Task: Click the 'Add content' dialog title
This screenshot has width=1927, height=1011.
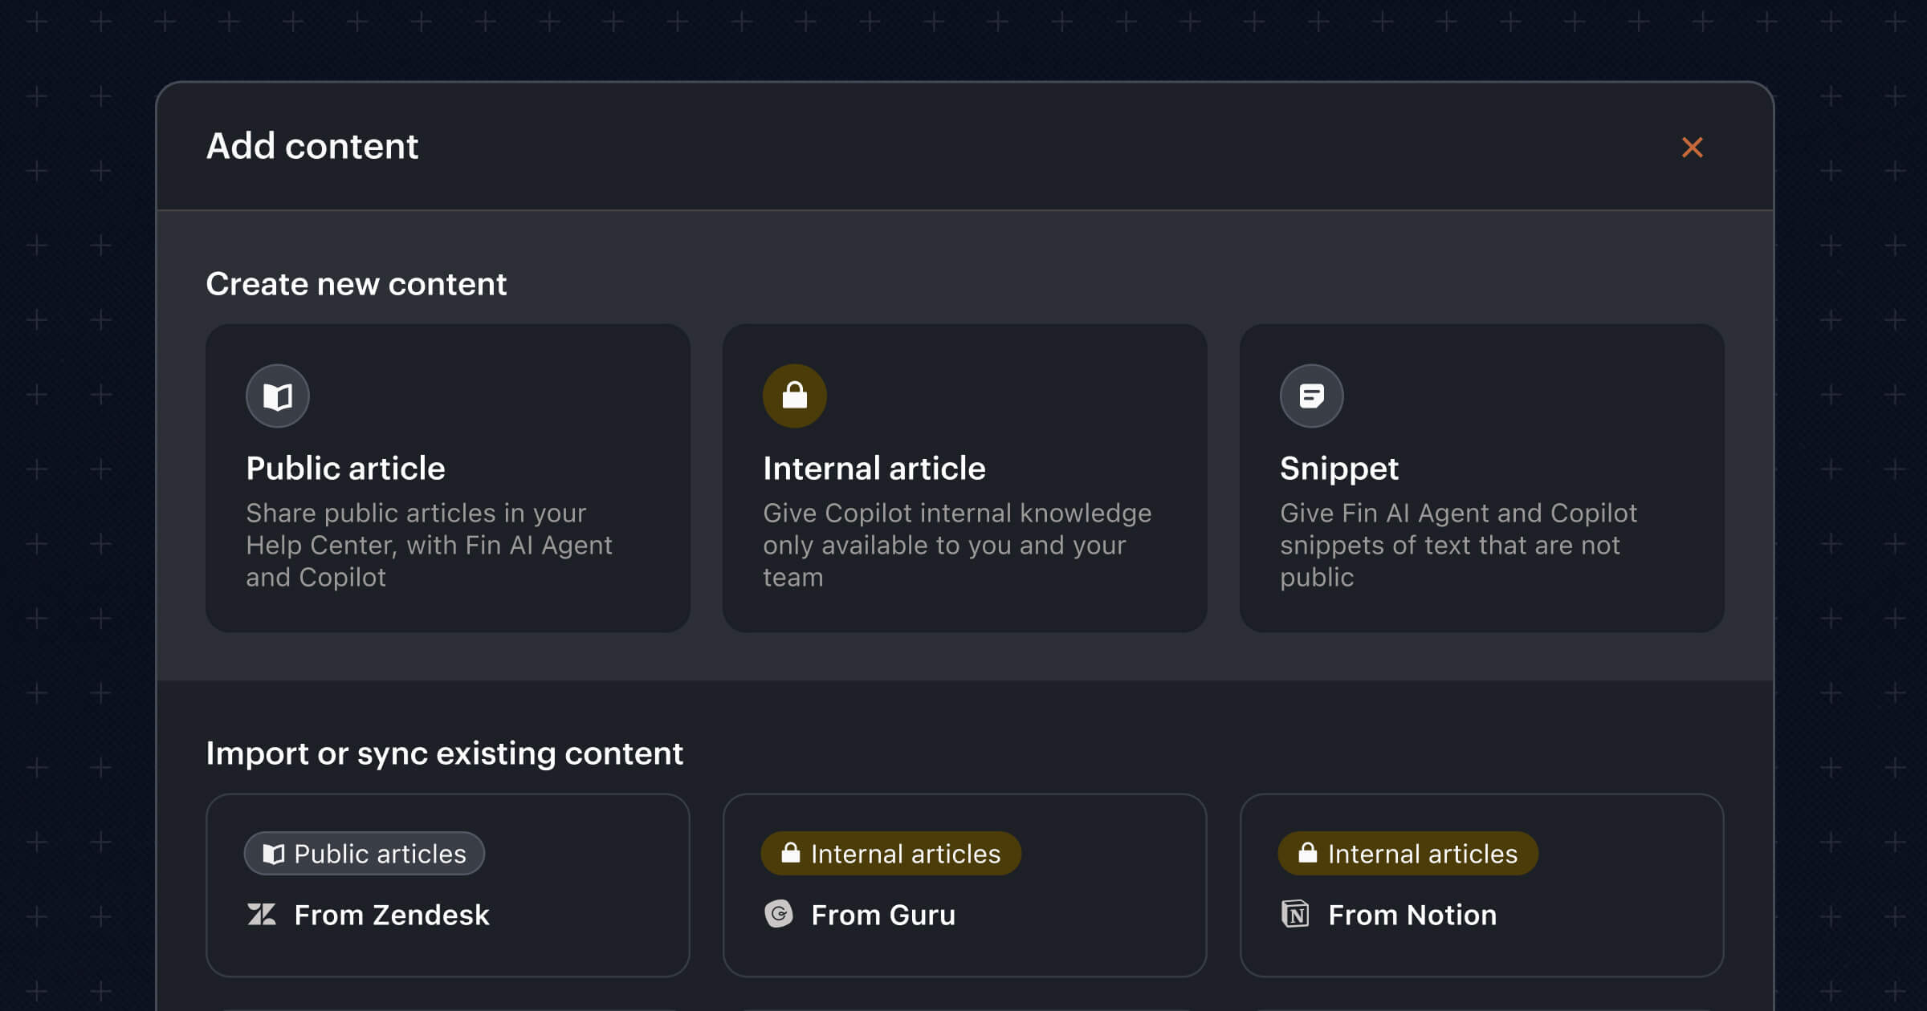Action: (312, 146)
